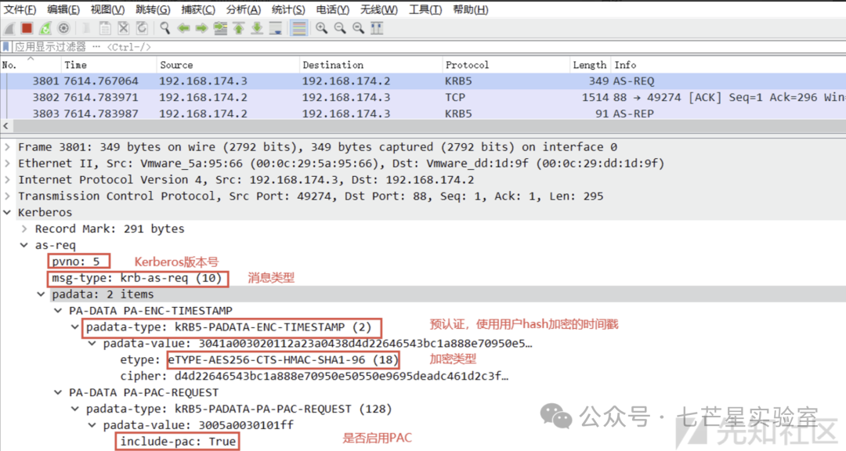
Task: Reset text to normal size icon
Action: 358,28
